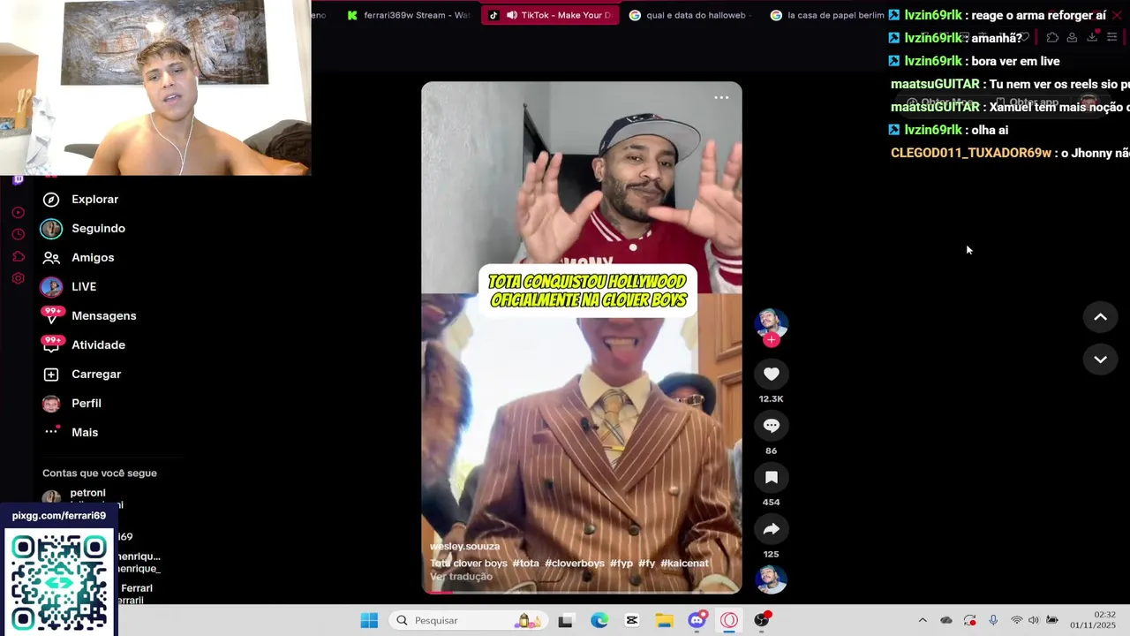Open Opera GX from taskbar

click(729, 620)
